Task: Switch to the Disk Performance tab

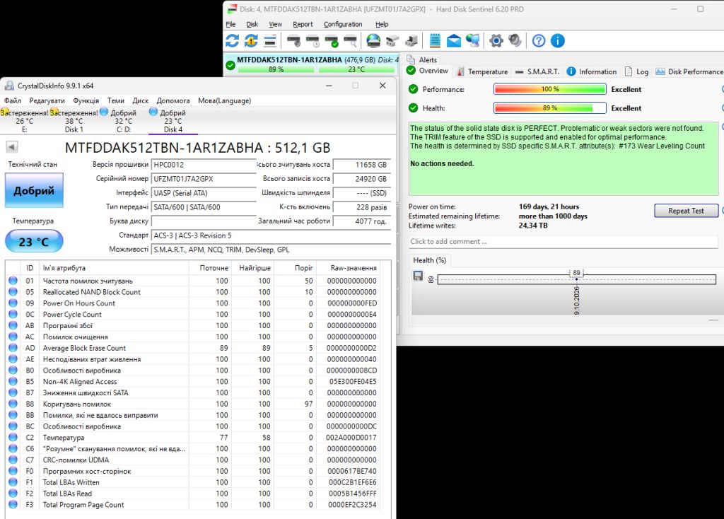Action: pos(689,71)
